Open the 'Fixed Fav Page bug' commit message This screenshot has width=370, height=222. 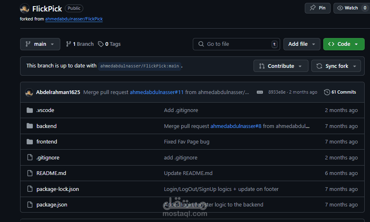click(x=187, y=141)
